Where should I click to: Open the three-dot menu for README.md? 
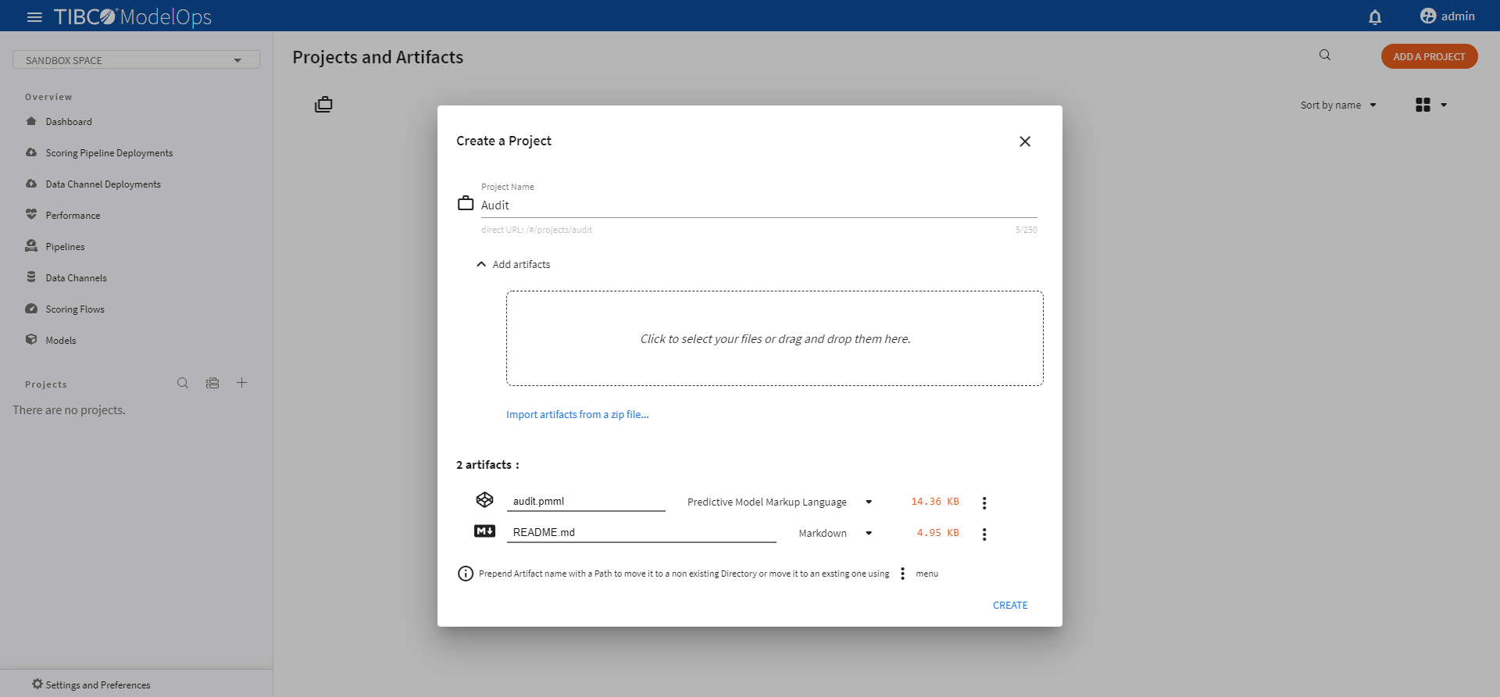984,534
